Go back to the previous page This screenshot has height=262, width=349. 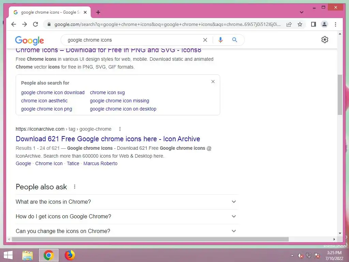(x=14, y=24)
